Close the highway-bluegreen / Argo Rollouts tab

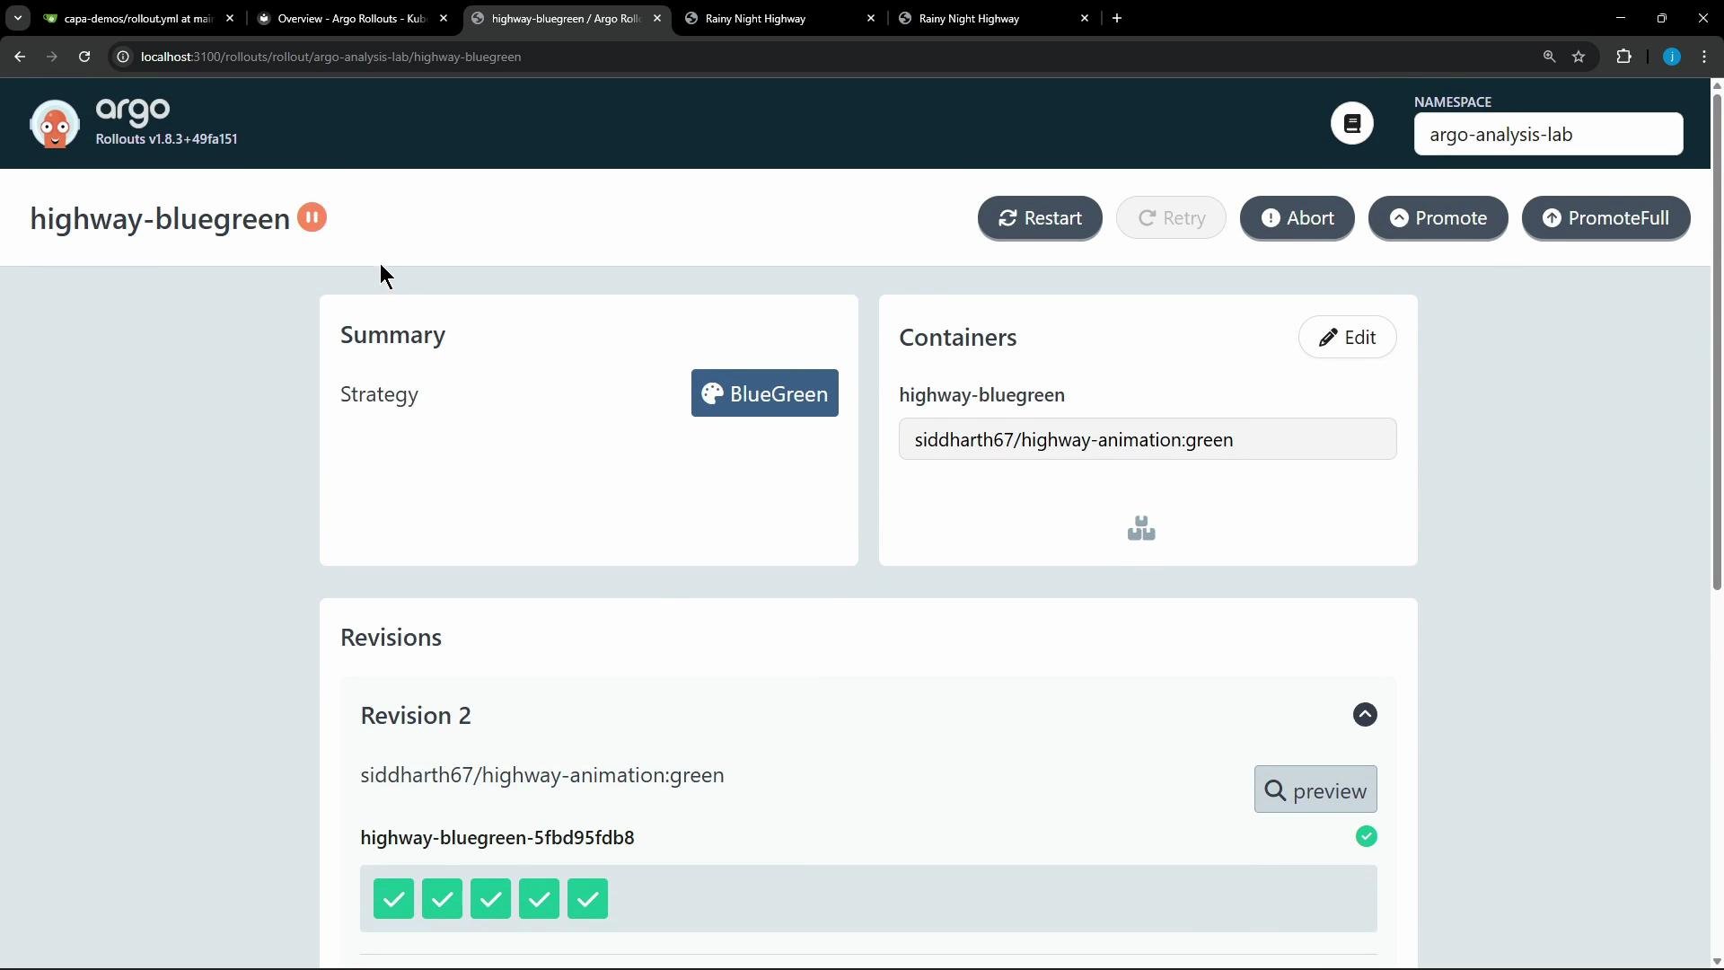(x=657, y=18)
